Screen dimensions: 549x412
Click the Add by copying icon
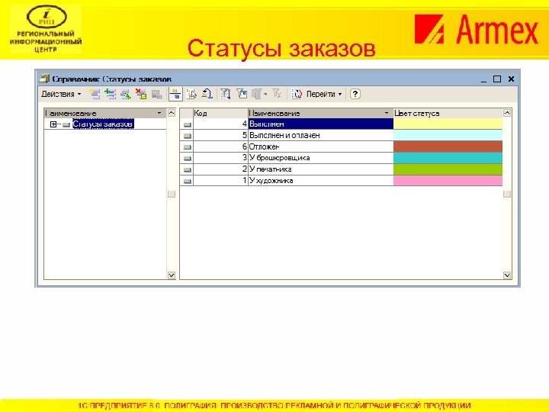tap(126, 94)
